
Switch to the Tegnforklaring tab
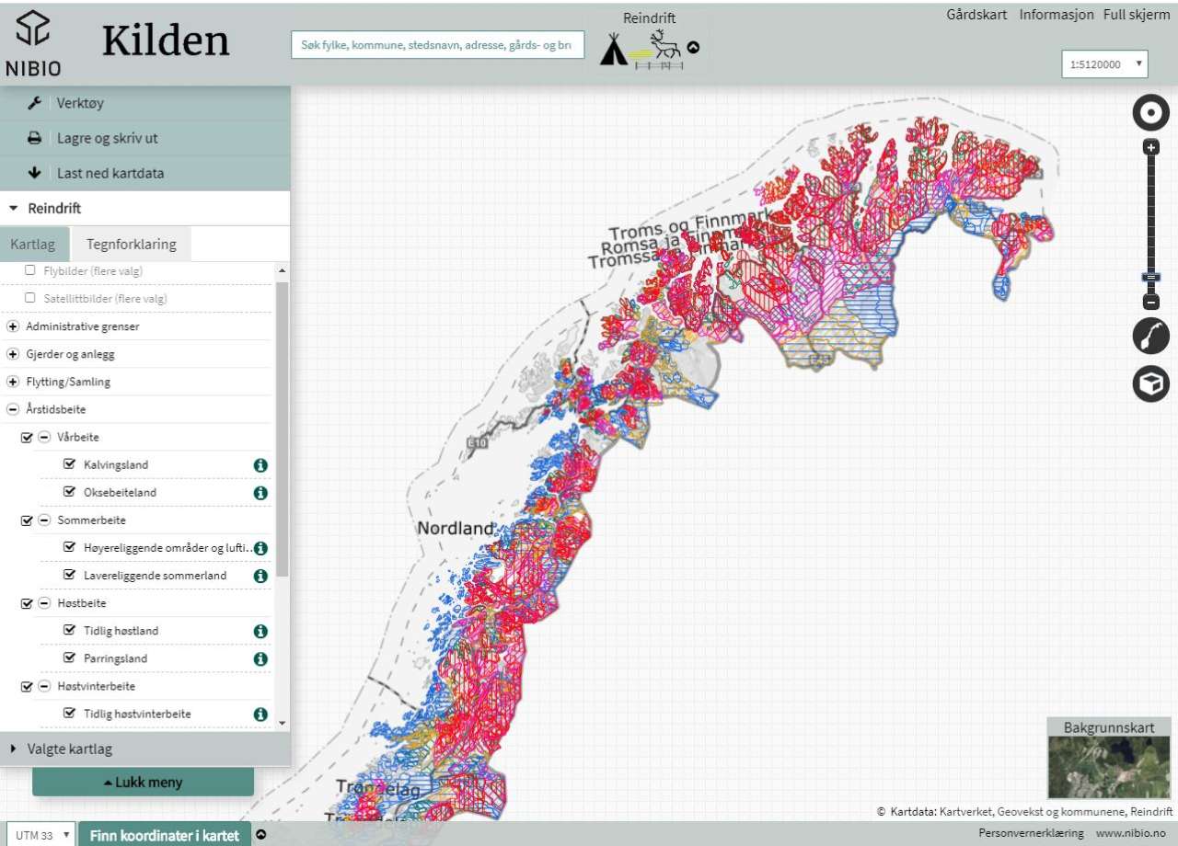coord(131,245)
